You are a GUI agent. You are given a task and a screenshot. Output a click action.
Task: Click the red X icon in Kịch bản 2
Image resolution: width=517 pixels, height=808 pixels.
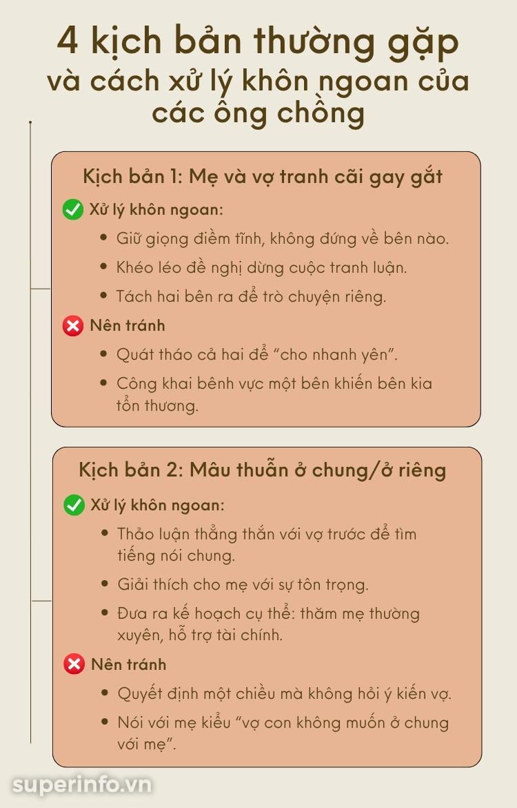74,664
